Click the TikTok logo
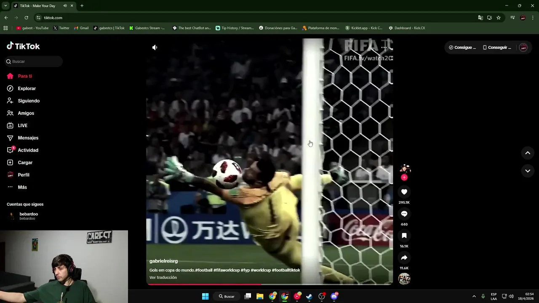539x303 pixels. (23, 46)
